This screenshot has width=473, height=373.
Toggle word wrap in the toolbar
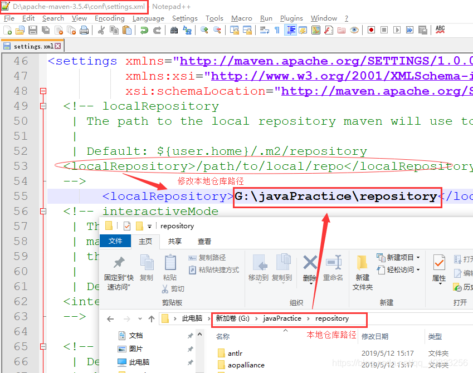click(x=264, y=30)
